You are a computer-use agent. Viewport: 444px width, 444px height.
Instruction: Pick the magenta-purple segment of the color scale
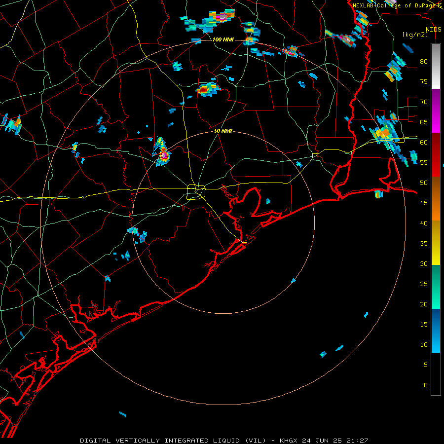(x=436, y=111)
